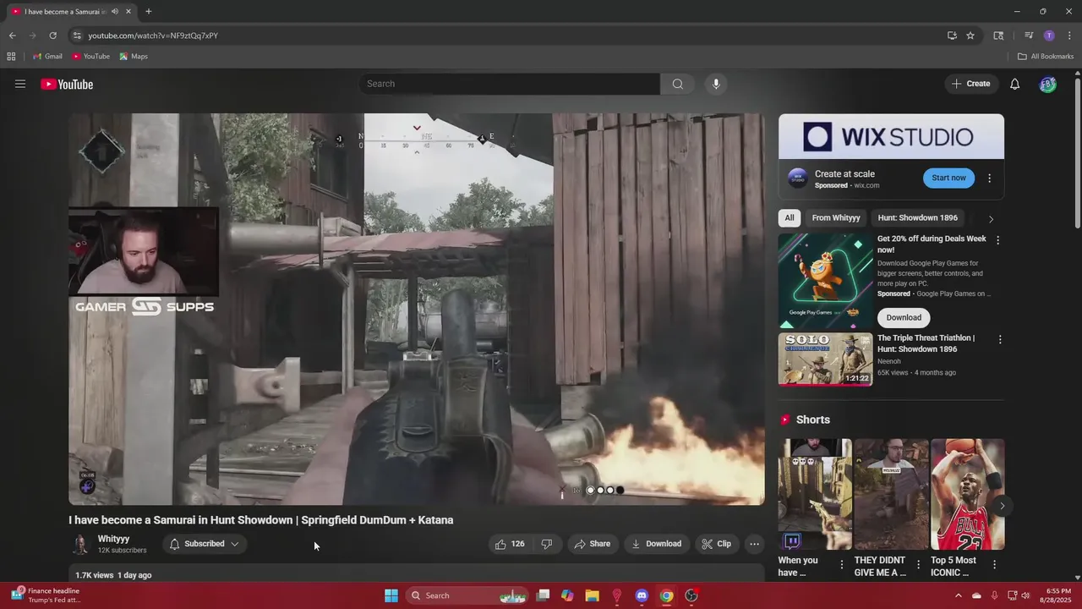Viewport: 1082px width, 609px height.
Task: Click the browser address bar URL
Action: pyautogui.click(x=153, y=36)
